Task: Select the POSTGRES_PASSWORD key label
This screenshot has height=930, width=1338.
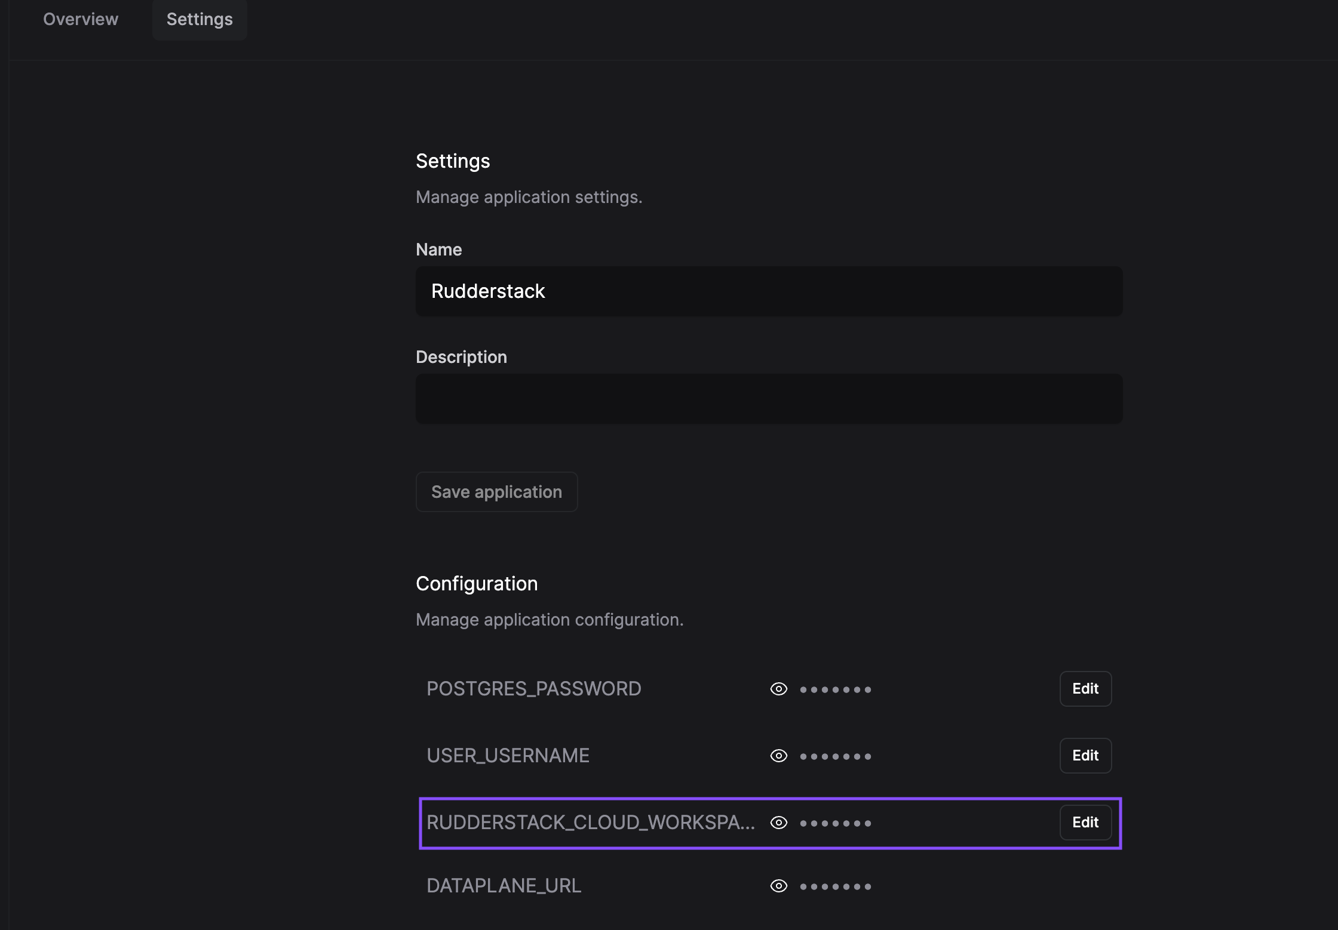Action: [x=533, y=689]
